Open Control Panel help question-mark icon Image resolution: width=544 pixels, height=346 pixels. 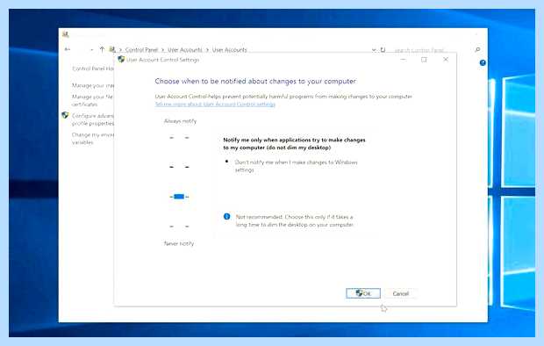483,63
